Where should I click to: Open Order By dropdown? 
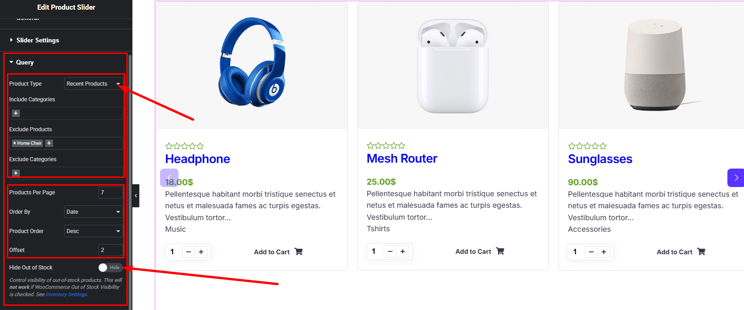93,212
